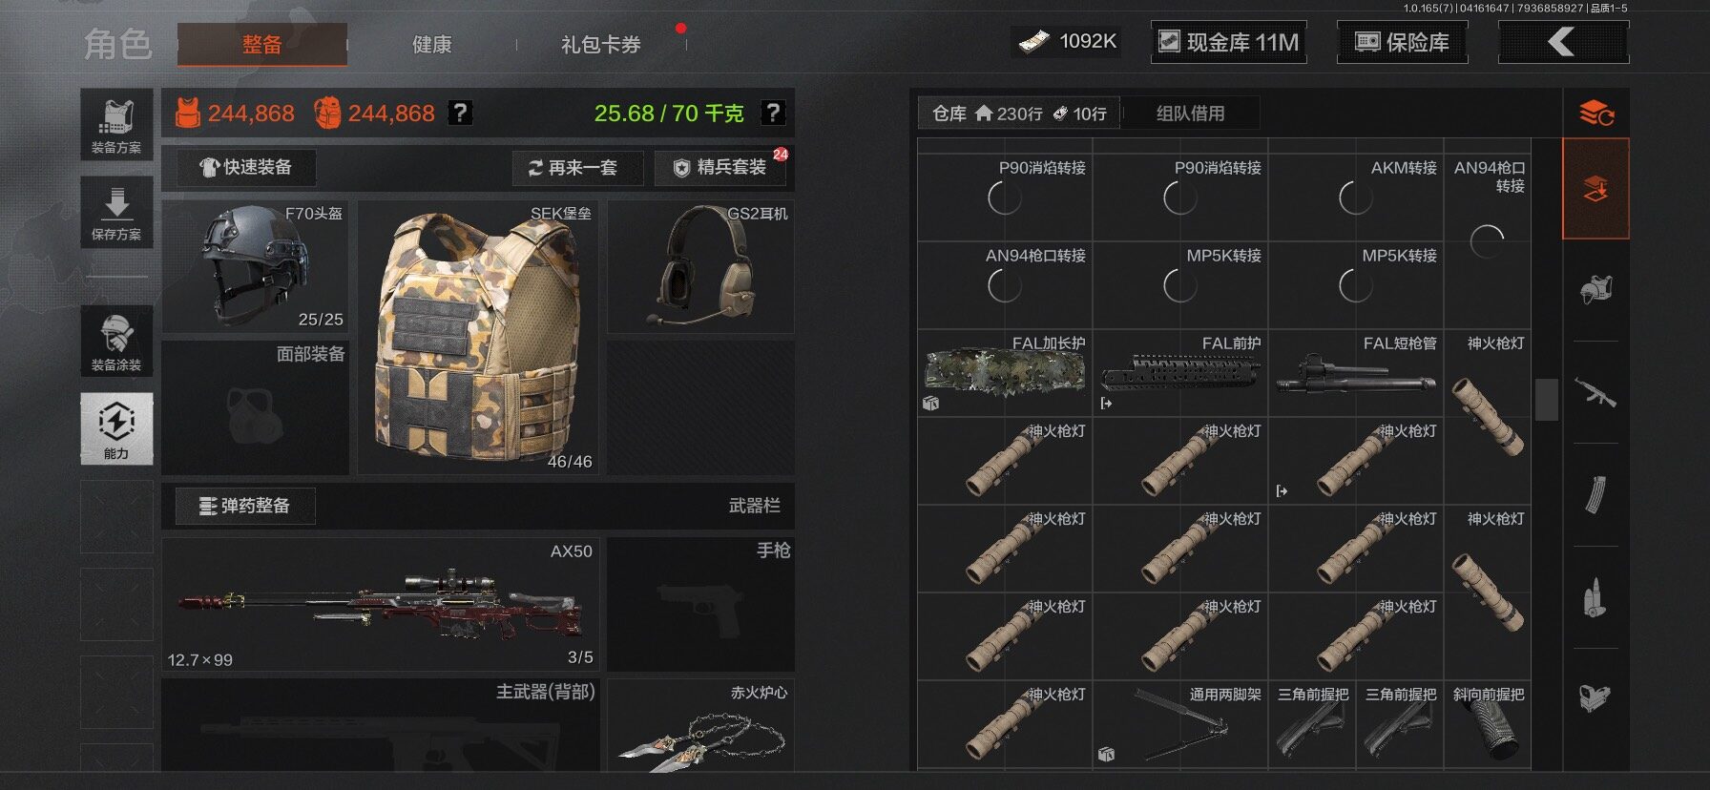
Task: Filter warehouse by ammunition bullet icon
Action: point(1595,597)
